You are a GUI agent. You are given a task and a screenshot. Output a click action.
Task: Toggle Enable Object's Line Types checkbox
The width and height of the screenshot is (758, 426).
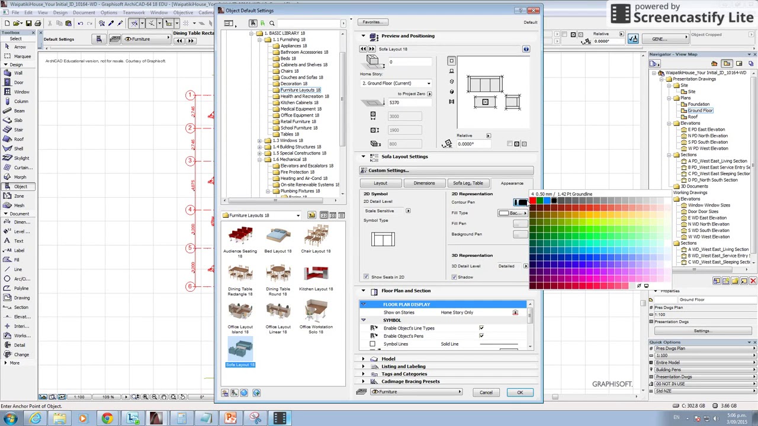(x=481, y=328)
